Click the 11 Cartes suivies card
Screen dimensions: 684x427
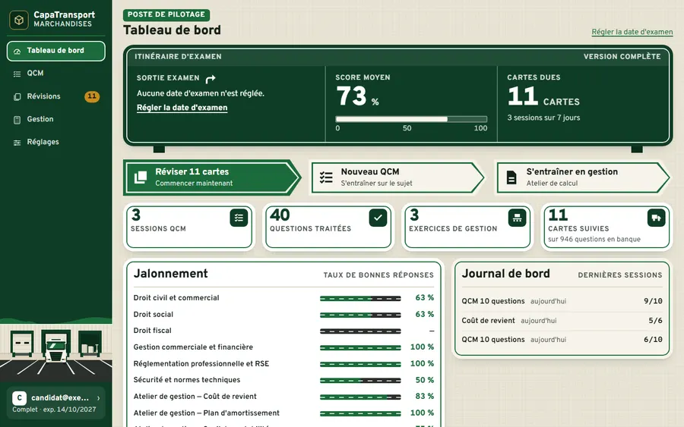tap(606, 227)
